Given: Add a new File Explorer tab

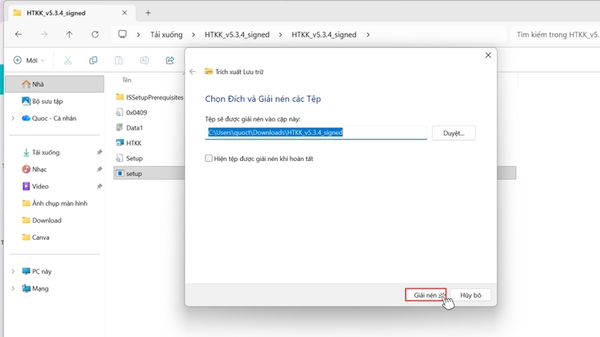Looking at the screenshot, I should 148,13.
